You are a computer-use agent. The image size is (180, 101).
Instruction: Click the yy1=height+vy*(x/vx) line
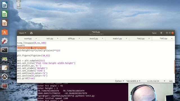pos(39,50)
